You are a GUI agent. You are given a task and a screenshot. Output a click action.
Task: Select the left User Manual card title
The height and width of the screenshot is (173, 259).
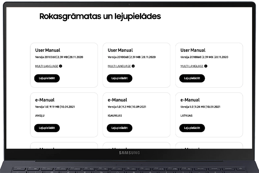(48, 50)
